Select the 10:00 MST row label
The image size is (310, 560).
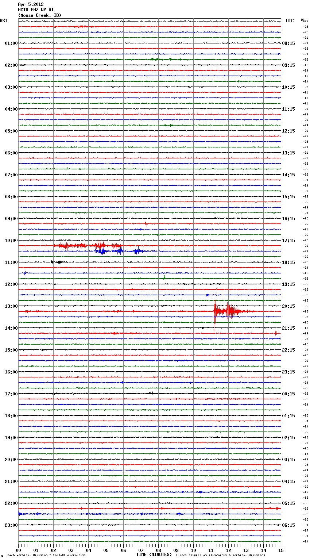11,241
